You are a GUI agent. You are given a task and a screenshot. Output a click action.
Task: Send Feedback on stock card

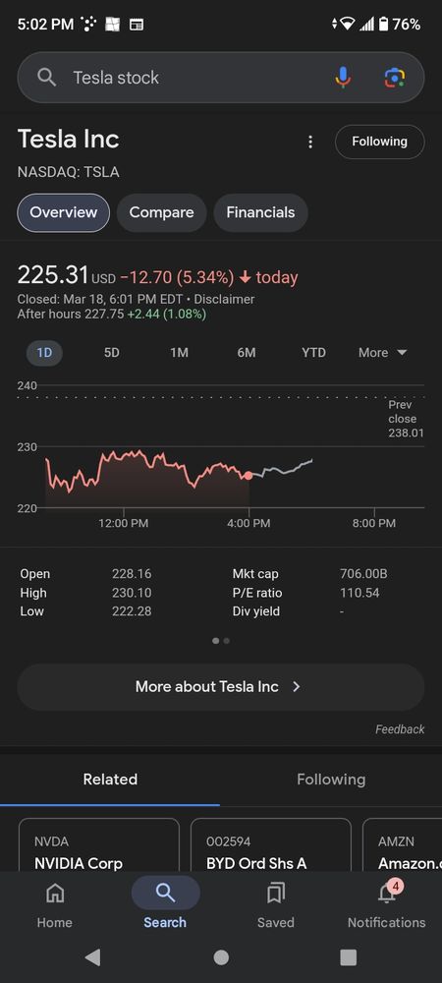click(x=400, y=729)
